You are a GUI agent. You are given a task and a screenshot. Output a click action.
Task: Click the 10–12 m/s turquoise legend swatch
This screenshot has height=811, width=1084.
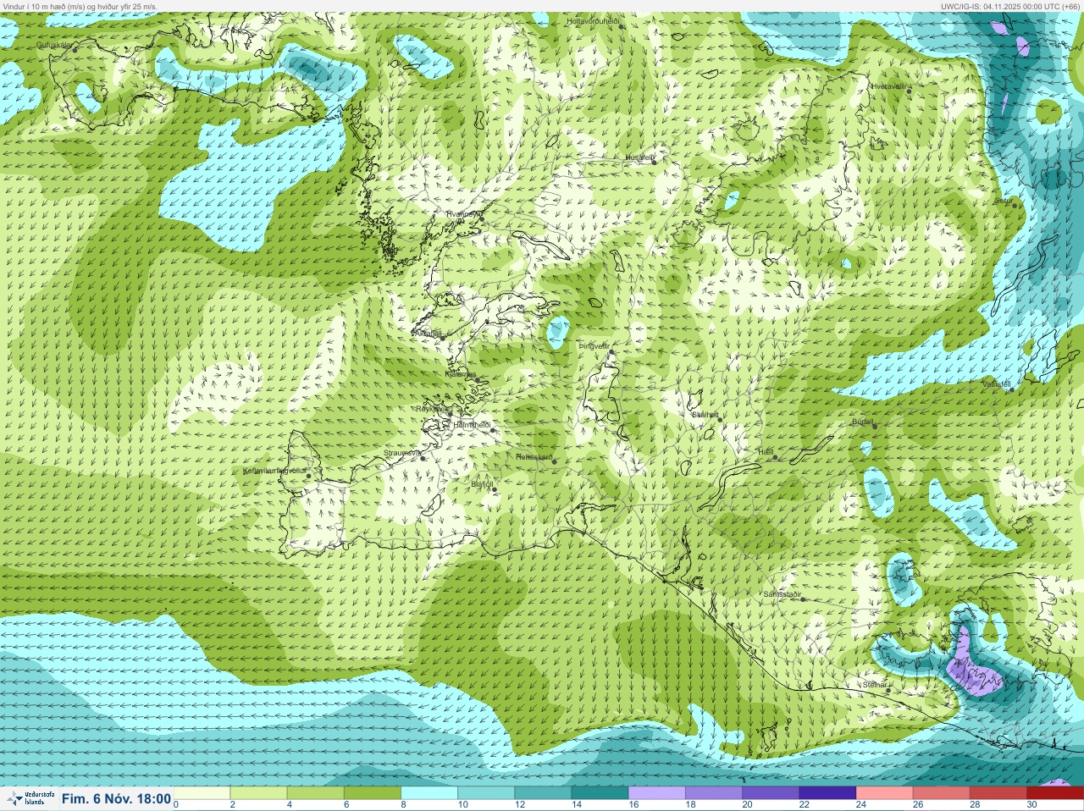coord(485,793)
